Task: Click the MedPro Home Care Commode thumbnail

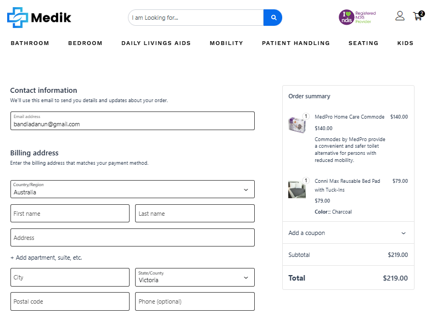Action: (296, 124)
